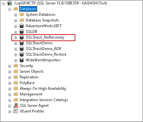This screenshot has width=143, height=122.
Task: Select the Database Snapshots label
Action: click(x=42, y=20)
